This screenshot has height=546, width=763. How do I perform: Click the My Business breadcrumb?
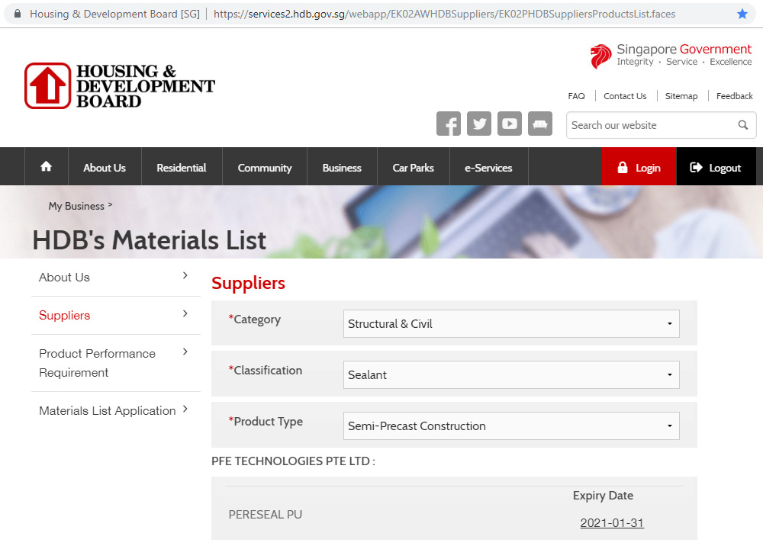pyautogui.click(x=76, y=206)
